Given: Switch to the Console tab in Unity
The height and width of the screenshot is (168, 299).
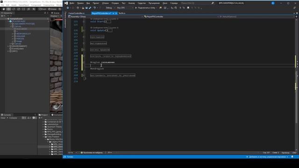Looking at the screenshot, I should (x=6, y=115).
